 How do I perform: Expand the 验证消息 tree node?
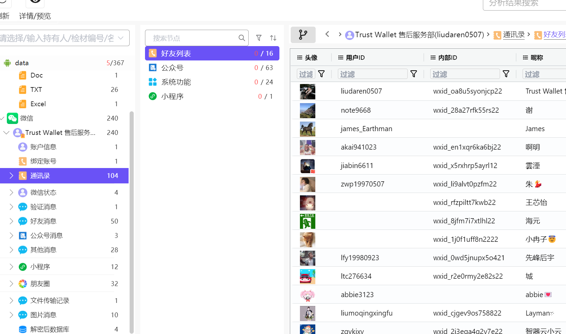(11, 207)
